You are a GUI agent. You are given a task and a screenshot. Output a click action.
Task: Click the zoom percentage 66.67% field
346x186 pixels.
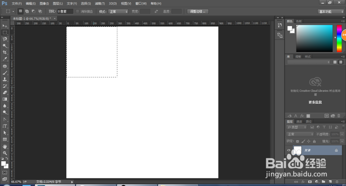16,182
